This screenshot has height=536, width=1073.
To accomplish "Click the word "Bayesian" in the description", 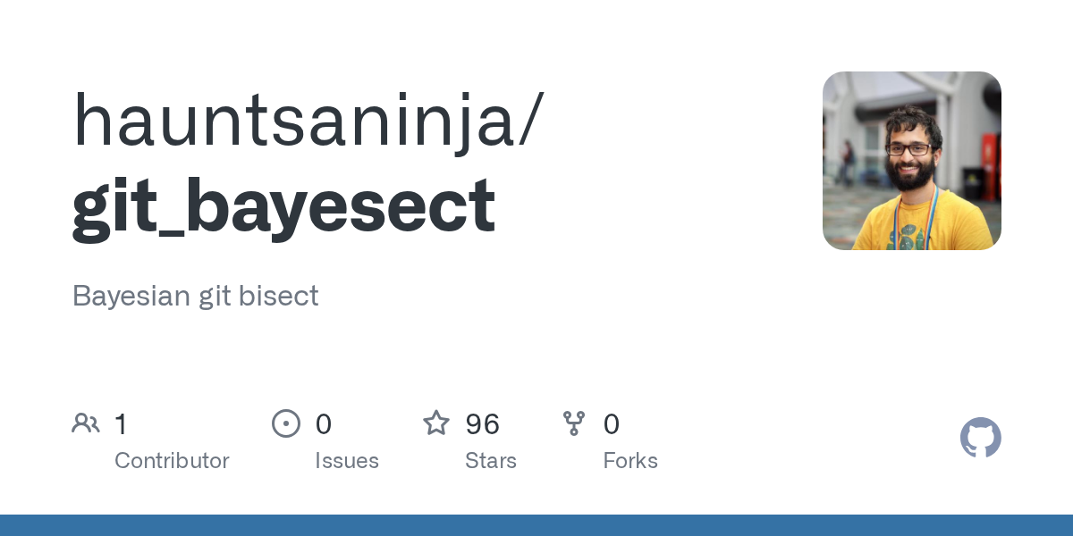I will pos(131,296).
